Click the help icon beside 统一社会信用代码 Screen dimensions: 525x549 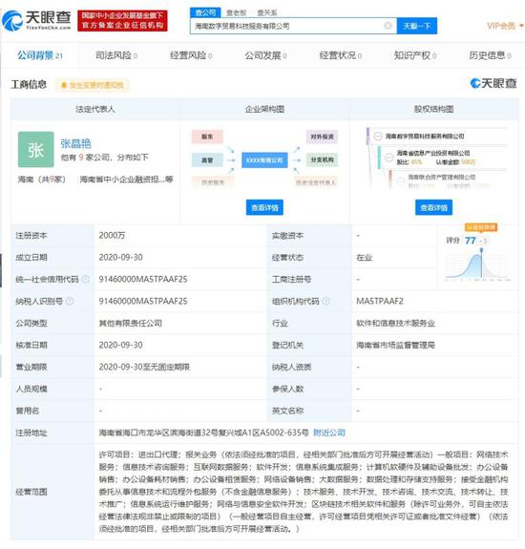point(85,279)
